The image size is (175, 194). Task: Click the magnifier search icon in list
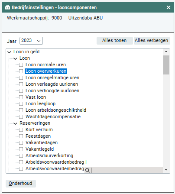pyautogui.click(x=87, y=171)
